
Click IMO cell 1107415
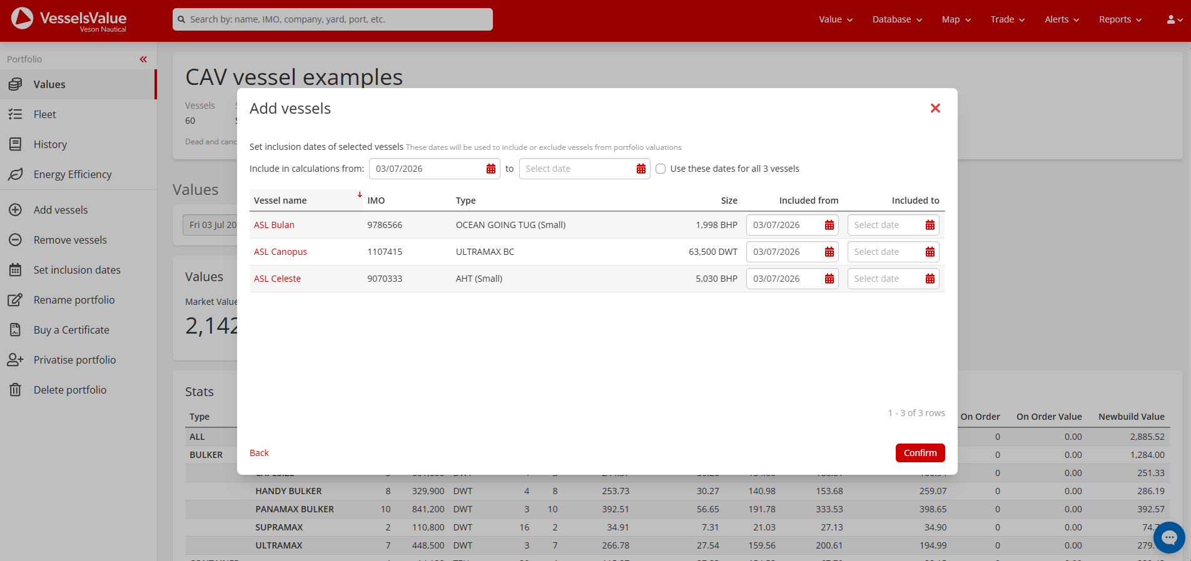(x=385, y=252)
